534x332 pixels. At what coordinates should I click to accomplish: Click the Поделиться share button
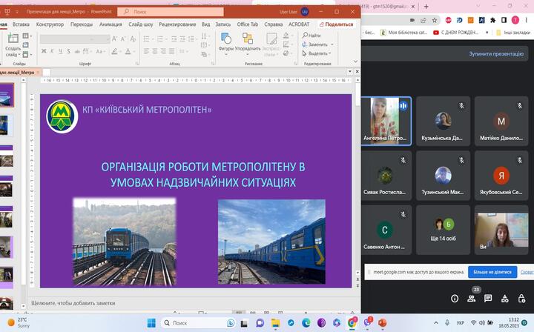coord(337,24)
